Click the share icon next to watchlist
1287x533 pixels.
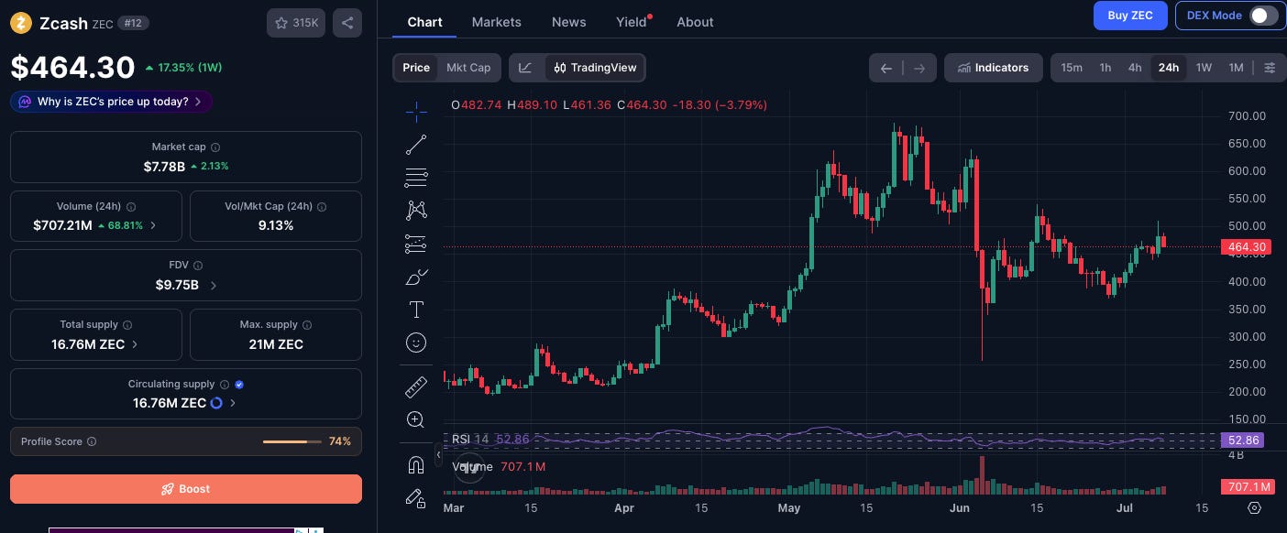coord(347,23)
